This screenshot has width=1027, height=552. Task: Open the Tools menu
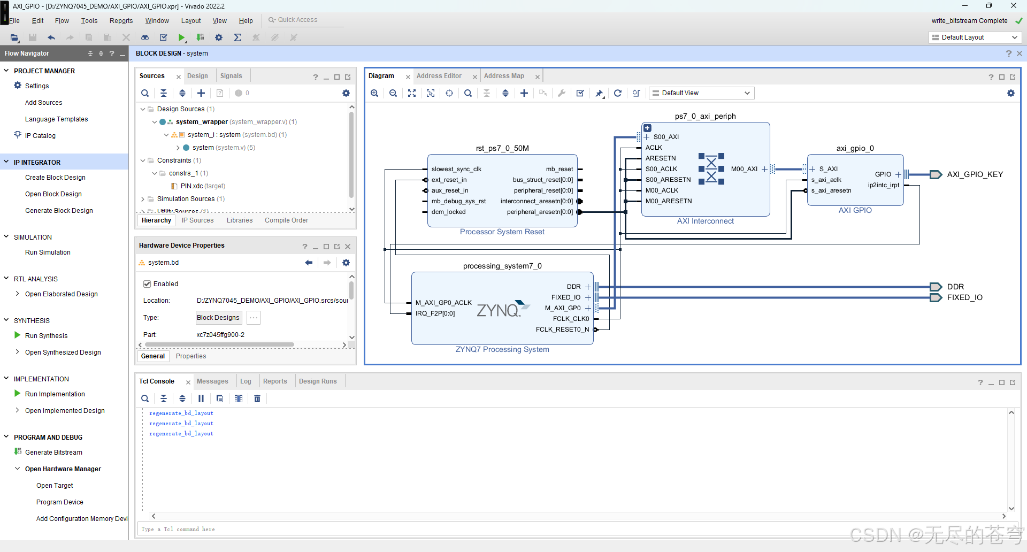tap(89, 21)
